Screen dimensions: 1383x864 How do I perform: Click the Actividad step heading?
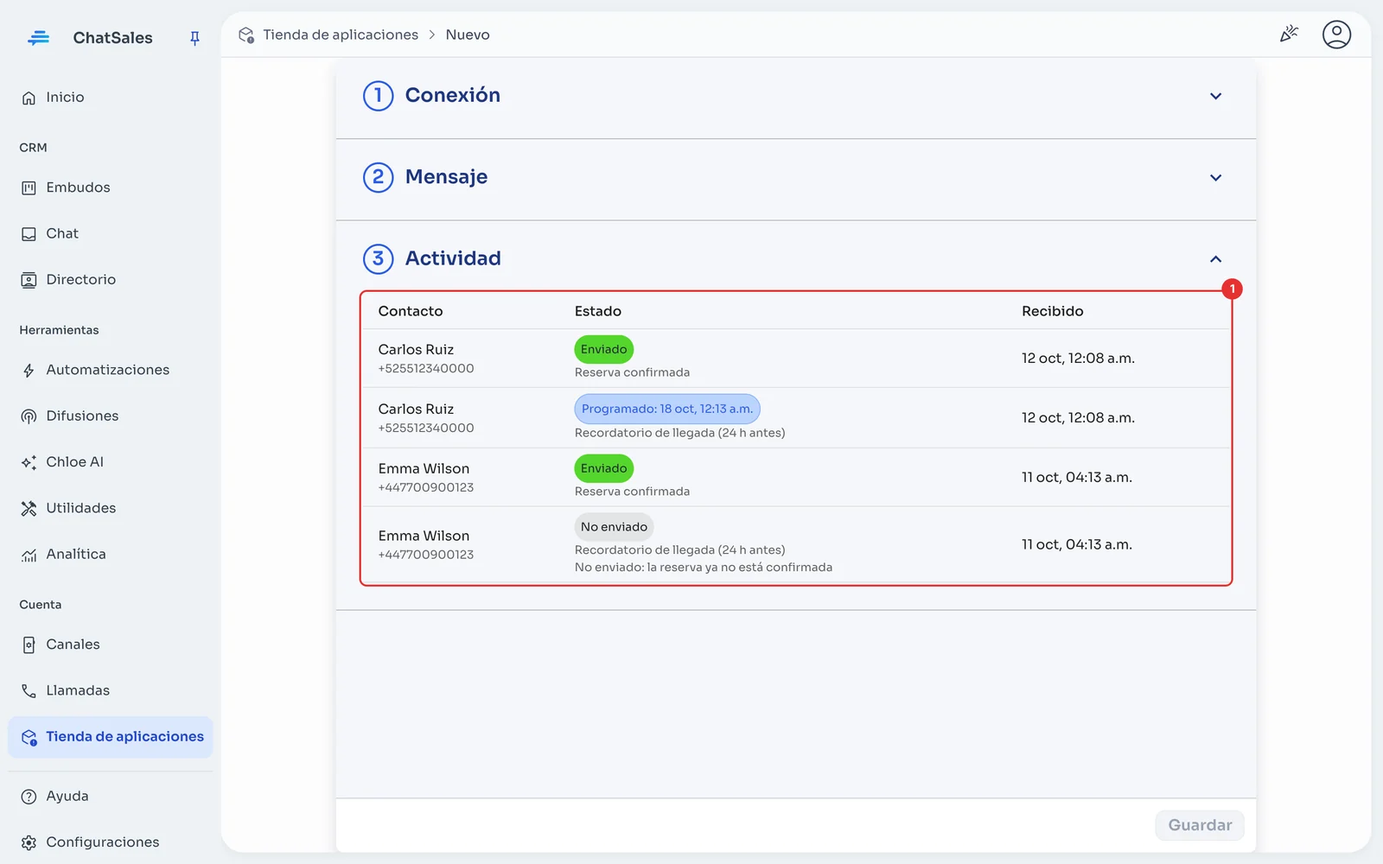pos(453,258)
